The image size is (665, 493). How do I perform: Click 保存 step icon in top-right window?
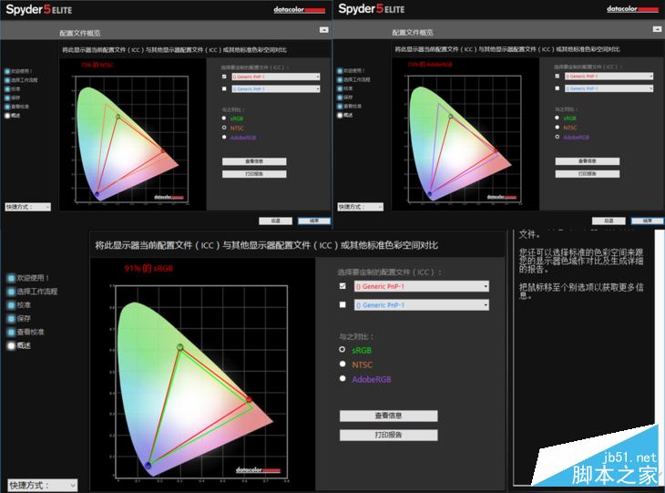pos(340,98)
